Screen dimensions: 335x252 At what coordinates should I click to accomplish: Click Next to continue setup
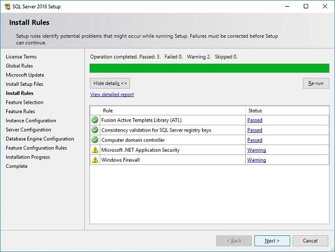click(272, 241)
